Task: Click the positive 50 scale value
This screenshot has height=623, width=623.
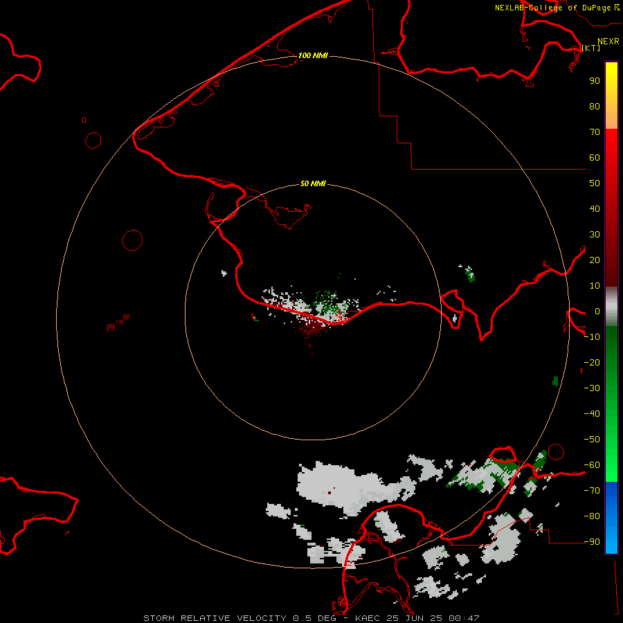Action: click(x=595, y=183)
